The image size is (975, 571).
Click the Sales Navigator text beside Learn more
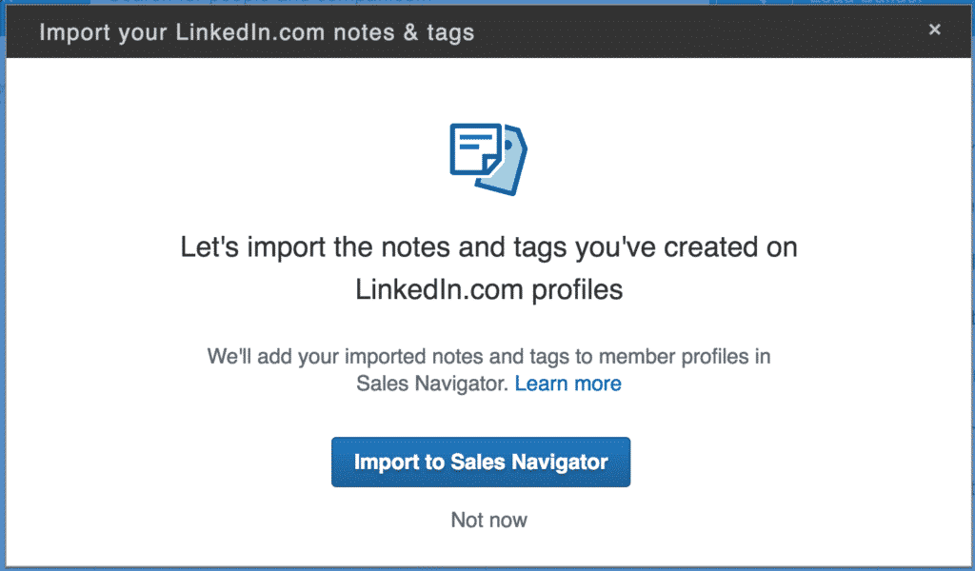[x=432, y=384]
